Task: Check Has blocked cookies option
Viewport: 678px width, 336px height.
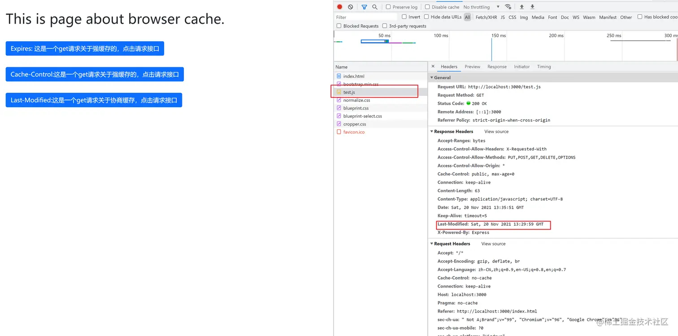Action: point(640,17)
